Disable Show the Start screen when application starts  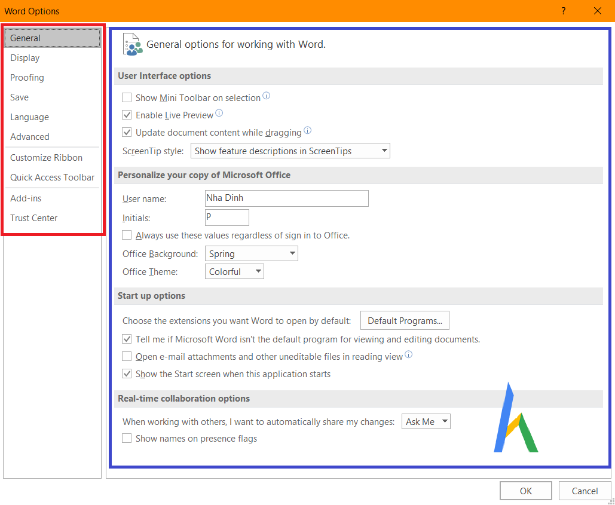(127, 374)
